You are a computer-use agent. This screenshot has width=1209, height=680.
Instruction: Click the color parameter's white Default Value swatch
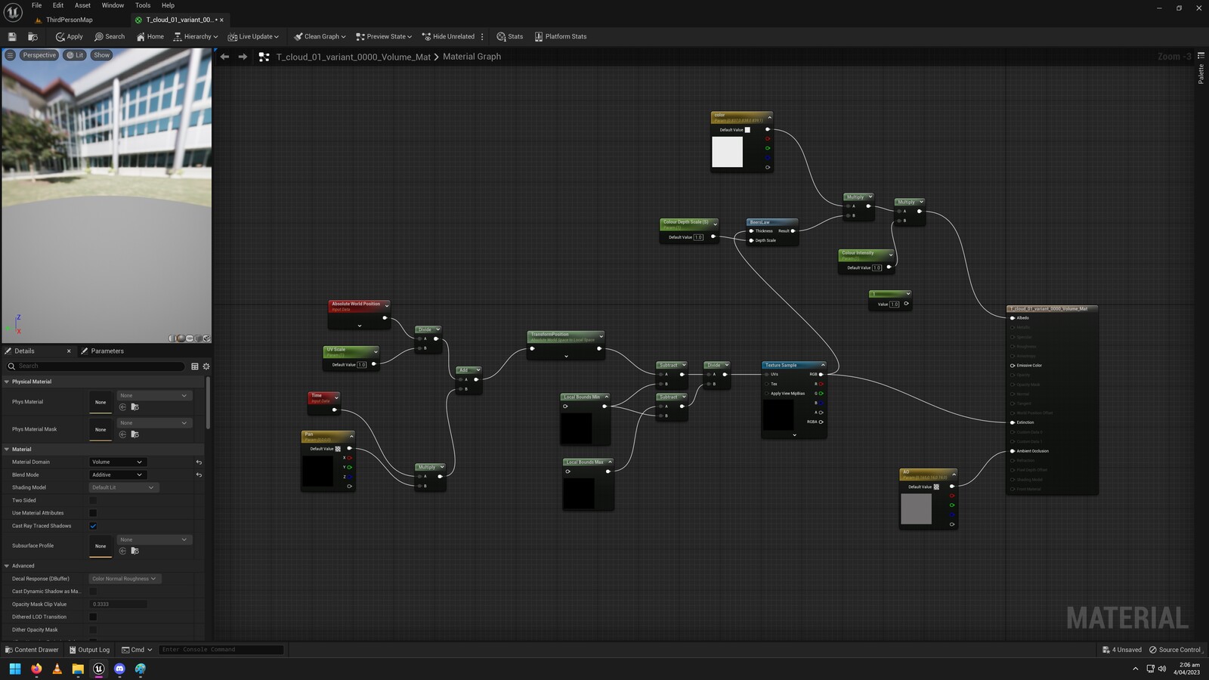coord(747,130)
